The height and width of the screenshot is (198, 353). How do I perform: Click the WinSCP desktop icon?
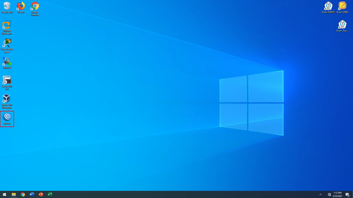tap(7, 62)
